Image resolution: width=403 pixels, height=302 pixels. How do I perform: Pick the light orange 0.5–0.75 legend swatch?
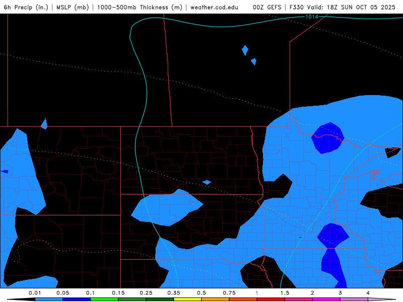[x=216, y=299]
